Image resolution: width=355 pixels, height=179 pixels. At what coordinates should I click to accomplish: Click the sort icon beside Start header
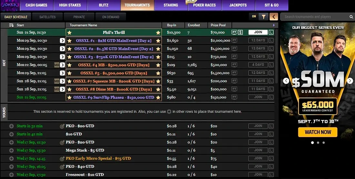point(11,25)
